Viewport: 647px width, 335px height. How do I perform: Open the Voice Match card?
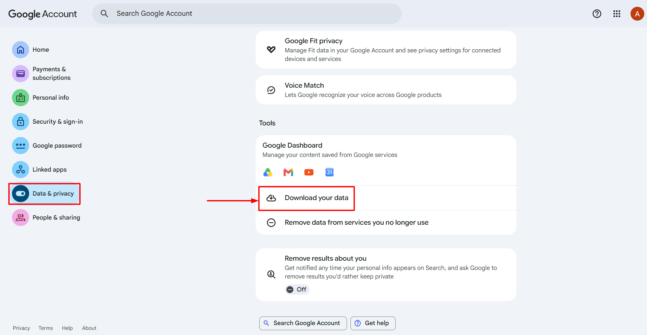click(386, 90)
